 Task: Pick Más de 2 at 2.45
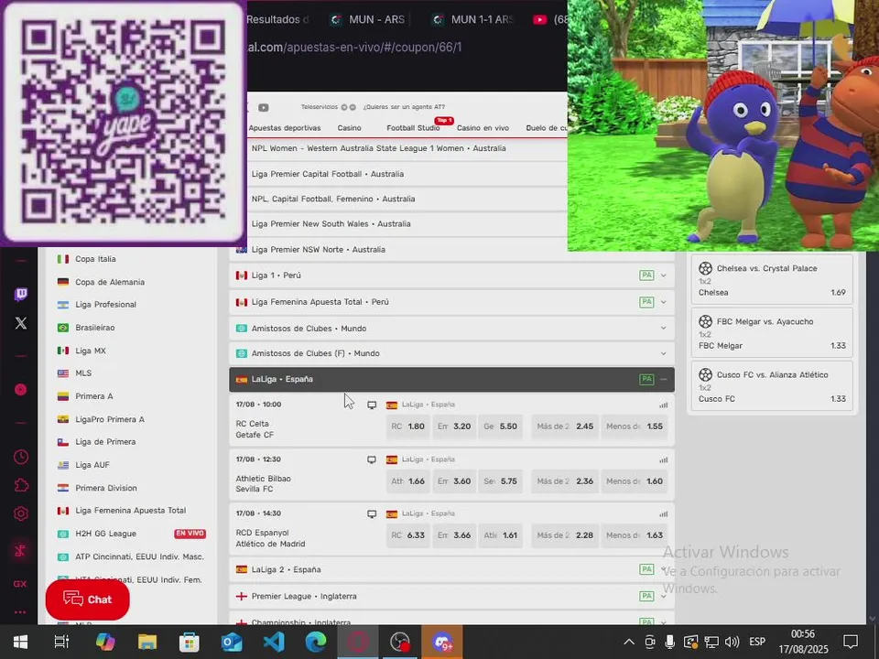[565, 427]
